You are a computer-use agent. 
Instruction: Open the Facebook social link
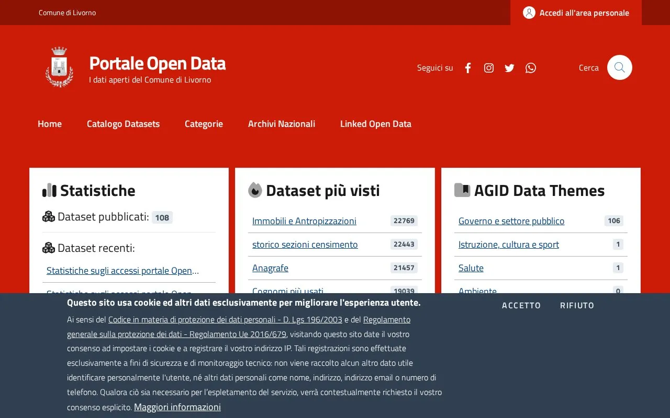pyautogui.click(x=468, y=68)
